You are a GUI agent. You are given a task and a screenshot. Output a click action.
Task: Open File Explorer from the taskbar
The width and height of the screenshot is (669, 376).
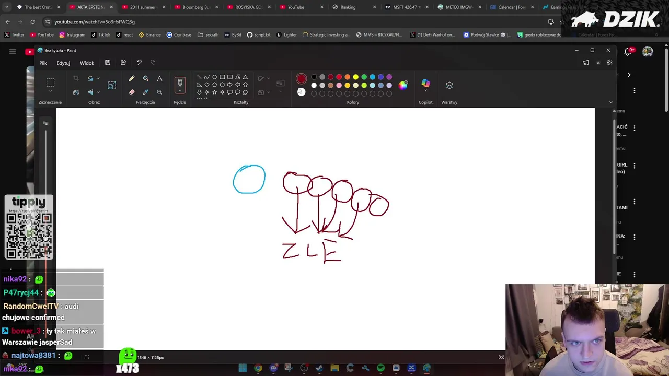[334, 368]
